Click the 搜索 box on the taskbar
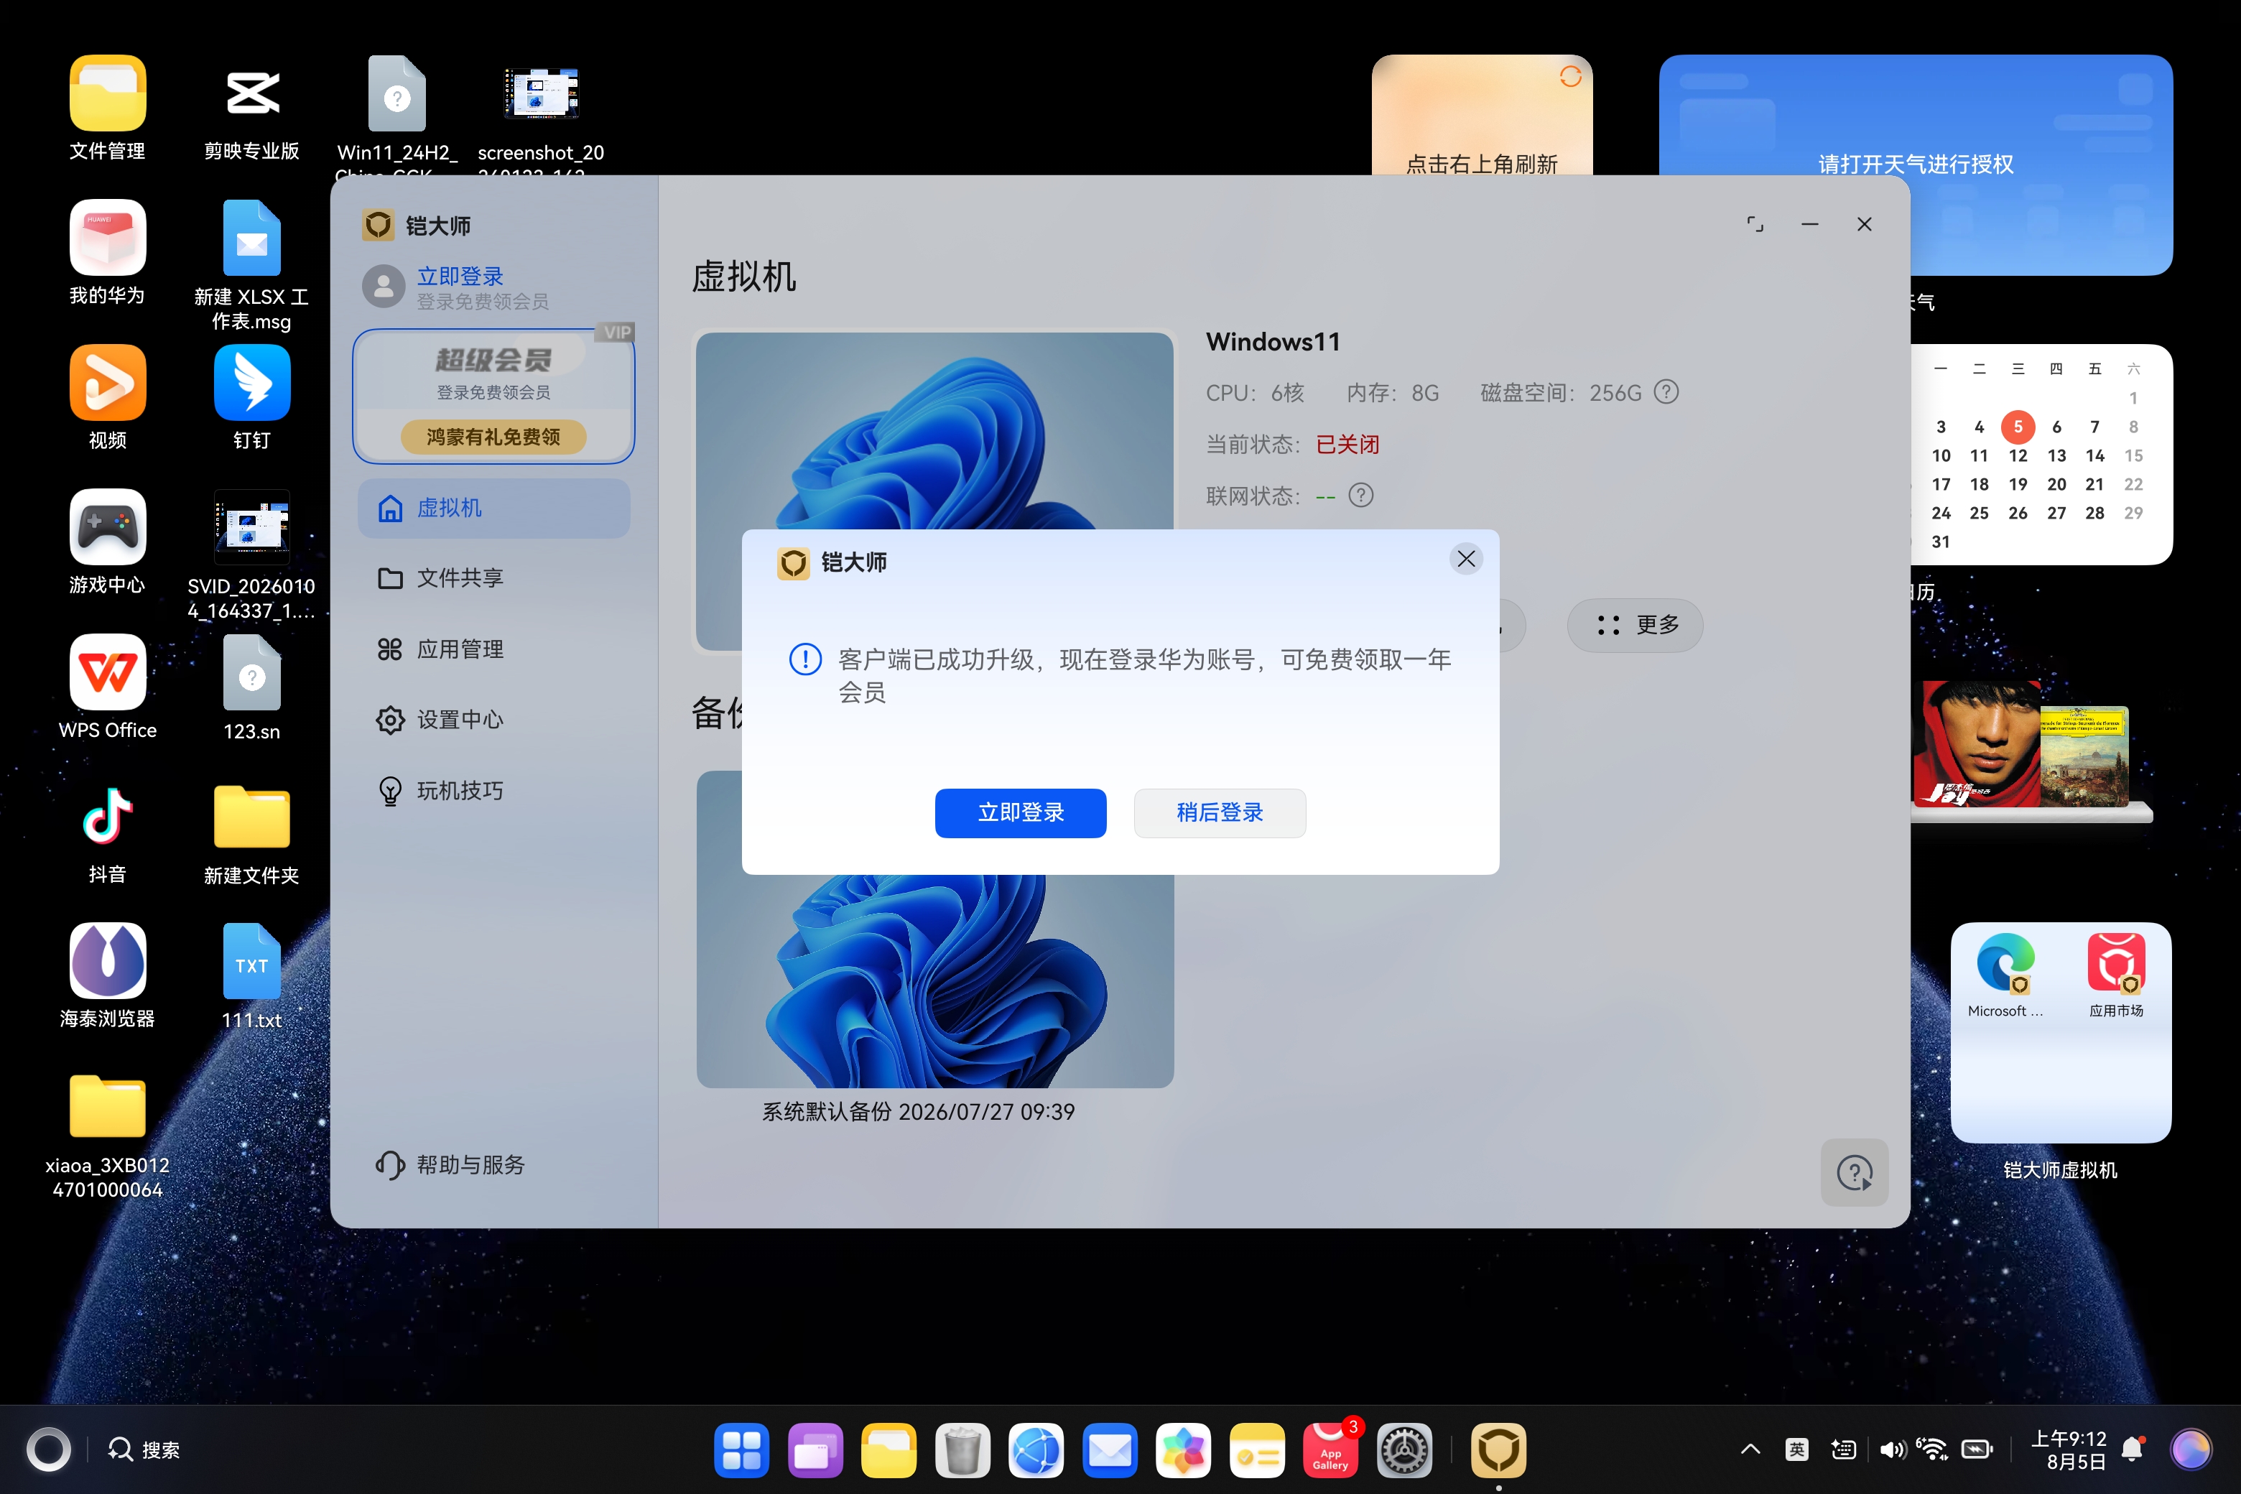The height and width of the screenshot is (1494, 2241). coord(145,1449)
